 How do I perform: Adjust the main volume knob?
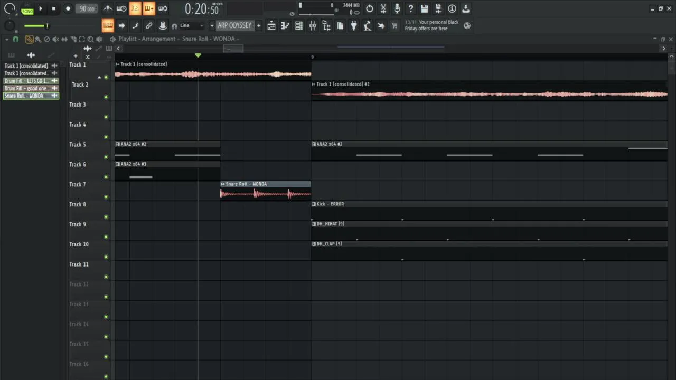10,8
